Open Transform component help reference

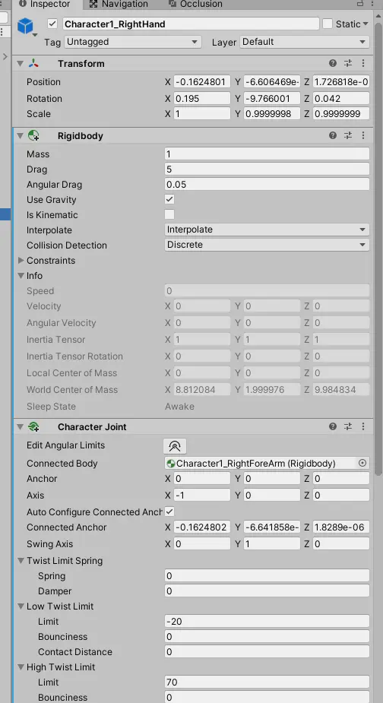(332, 63)
